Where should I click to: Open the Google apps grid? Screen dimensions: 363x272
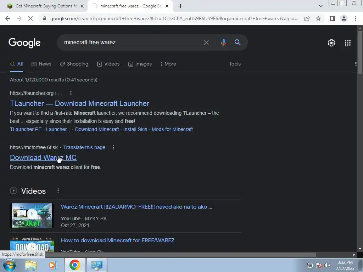tap(348, 43)
